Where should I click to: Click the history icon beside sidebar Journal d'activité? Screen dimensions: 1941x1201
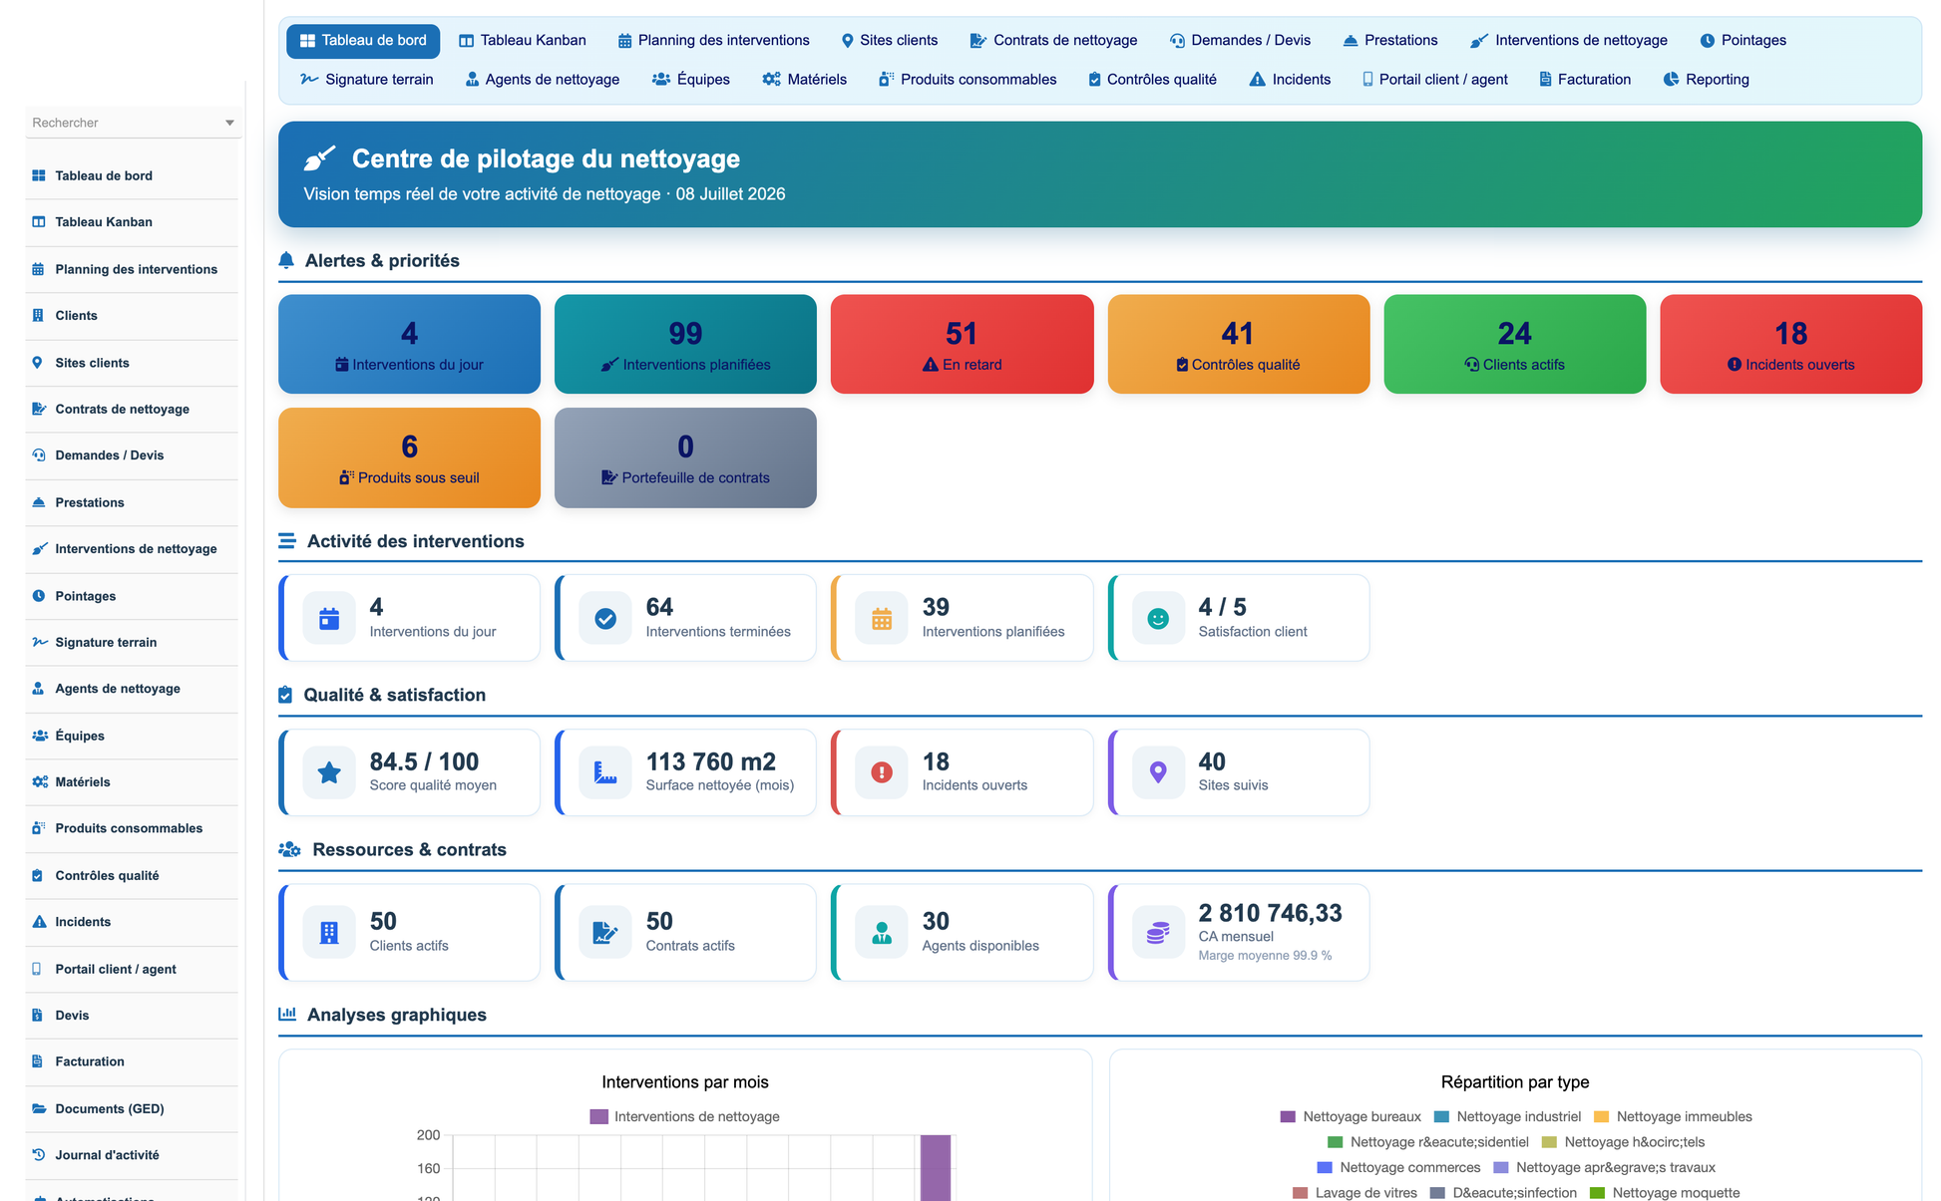(x=39, y=1154)
